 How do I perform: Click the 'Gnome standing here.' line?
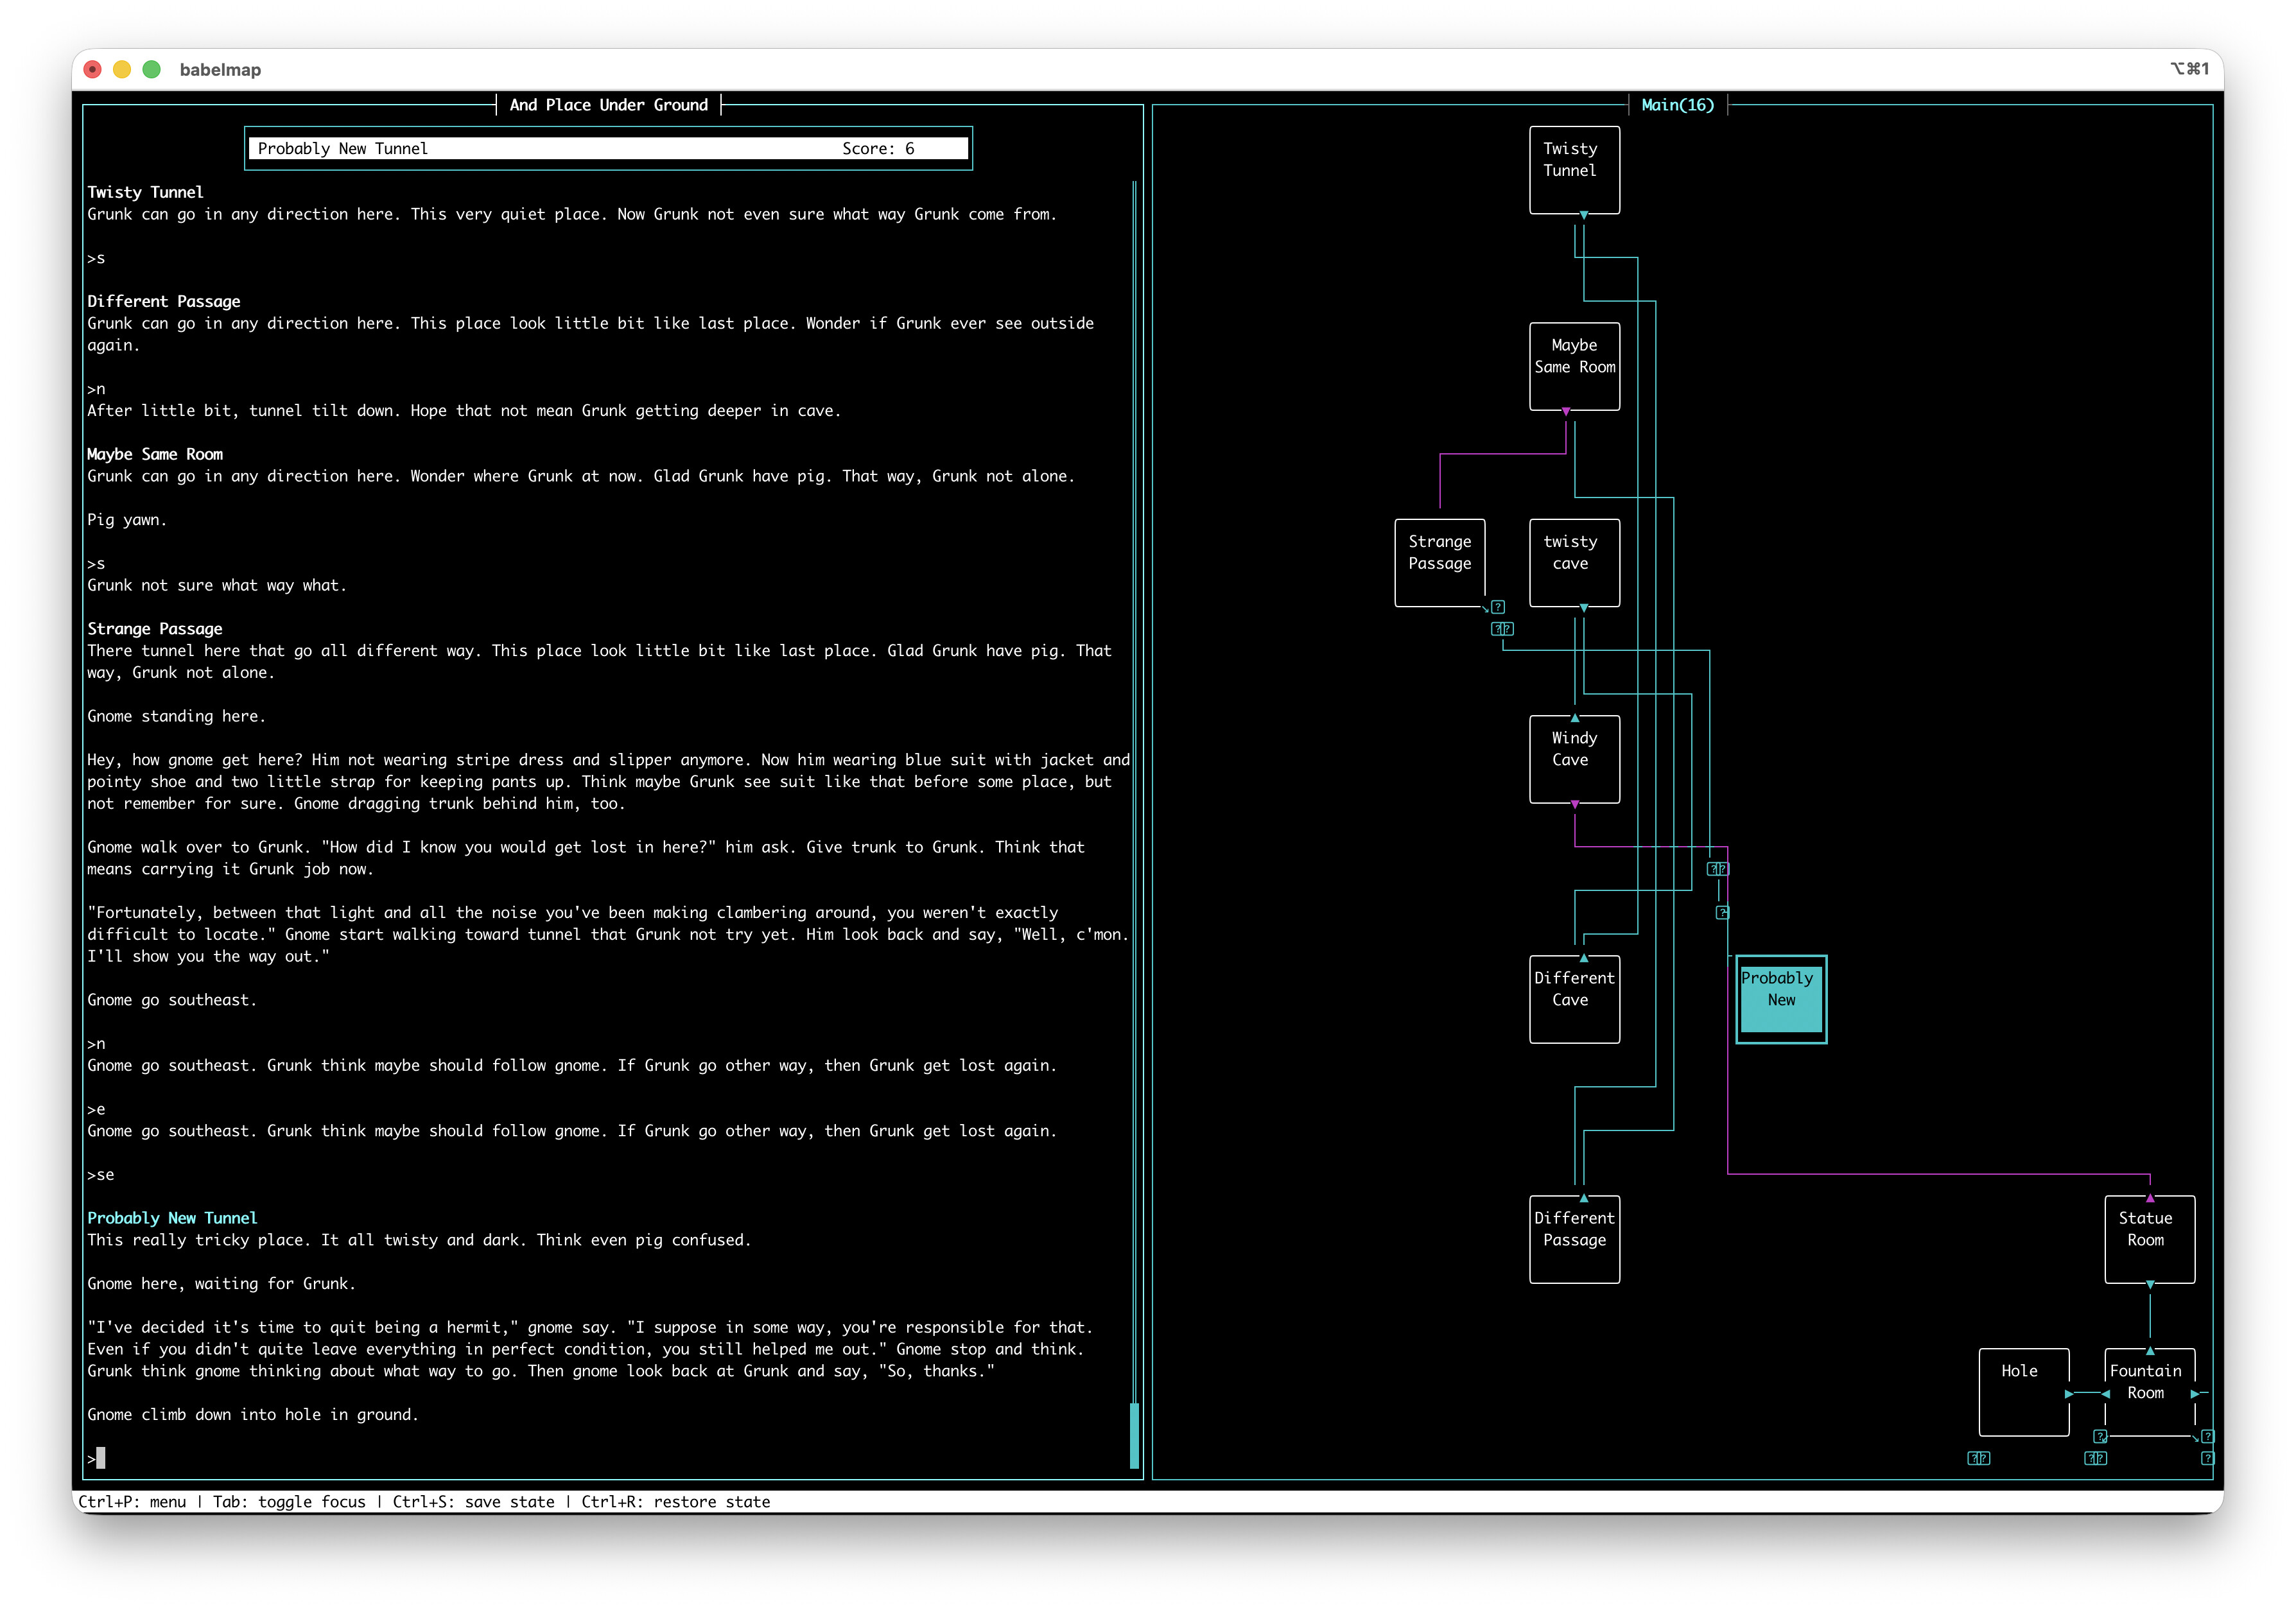176,716
